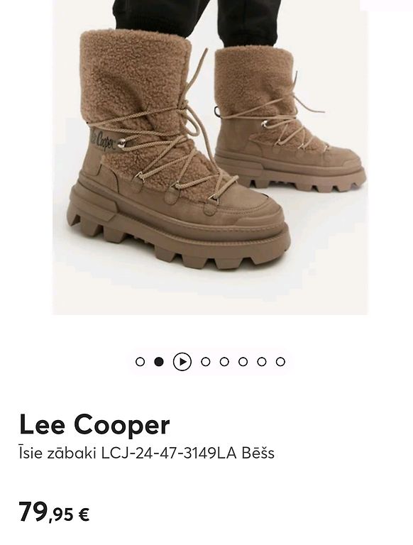
Task: Switch to seventh image indicator dot
Action: pyautogui.click(x=262, y=362)
